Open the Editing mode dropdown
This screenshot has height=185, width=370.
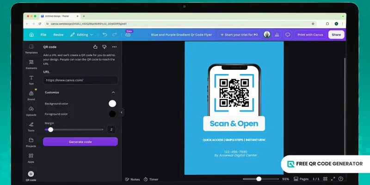pos(82,35)
